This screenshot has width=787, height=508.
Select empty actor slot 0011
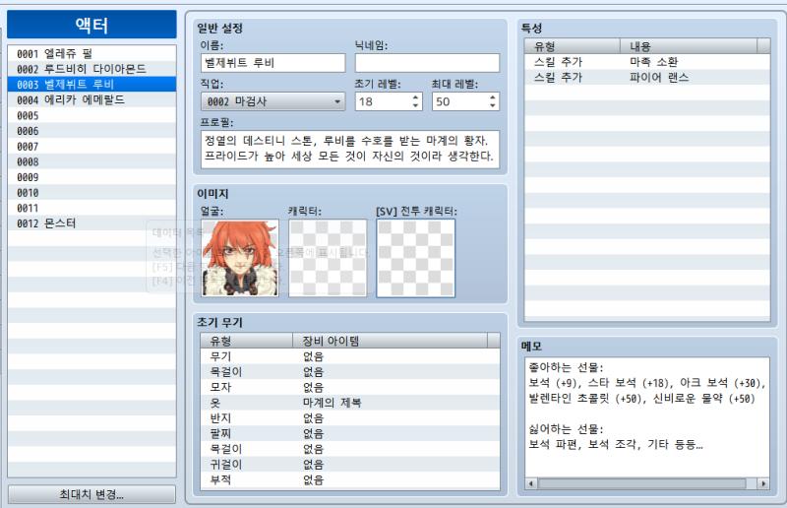click(x=91, y=208)
